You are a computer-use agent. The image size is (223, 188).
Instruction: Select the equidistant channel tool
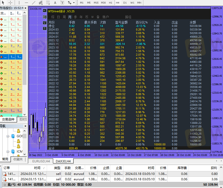[41, 3]
